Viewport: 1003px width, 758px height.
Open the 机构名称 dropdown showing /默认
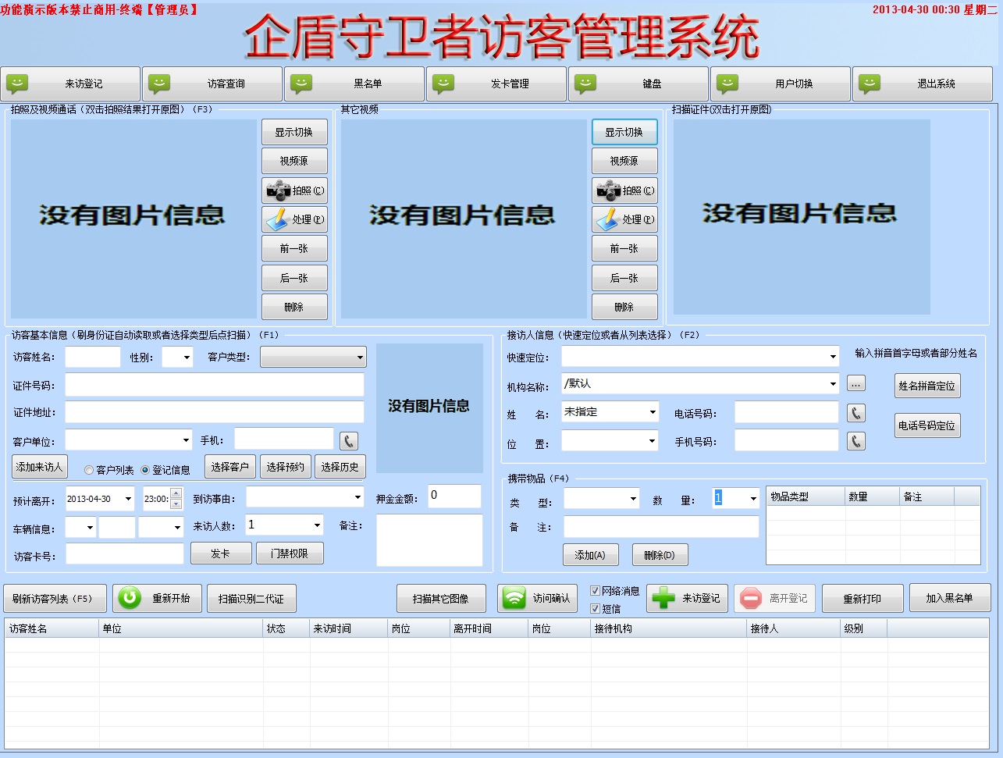point(833,384)
